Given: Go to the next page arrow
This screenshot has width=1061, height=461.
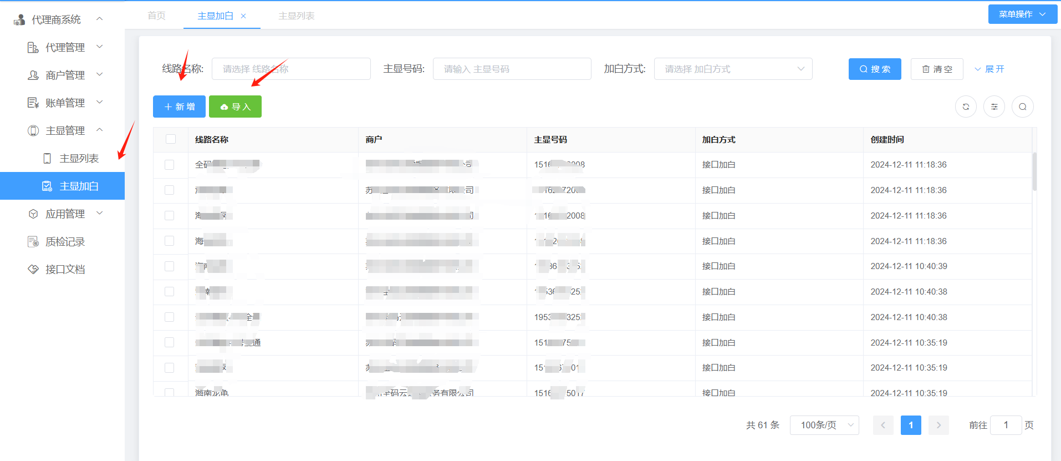Looking at the screenshot, I should coord(938,425).
